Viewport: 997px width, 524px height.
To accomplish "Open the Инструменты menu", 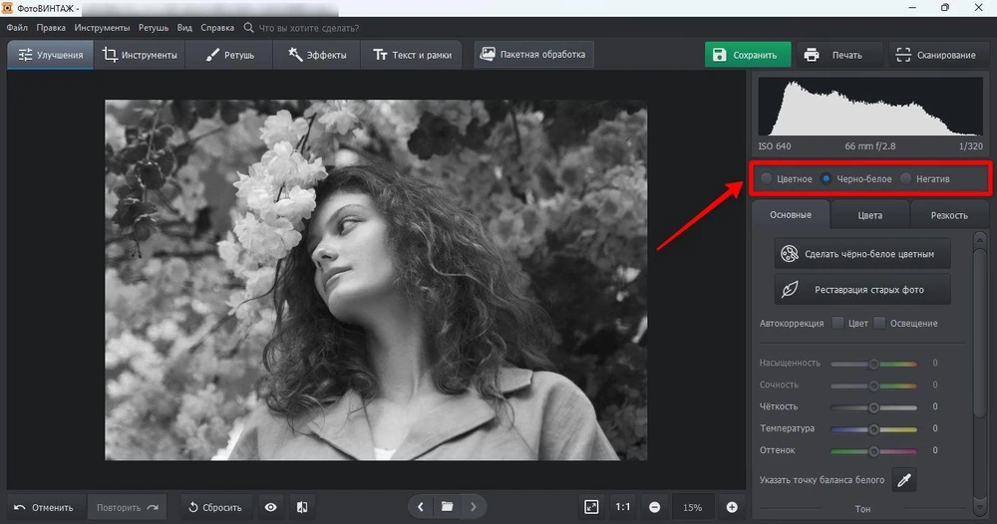I will point(102,28).
